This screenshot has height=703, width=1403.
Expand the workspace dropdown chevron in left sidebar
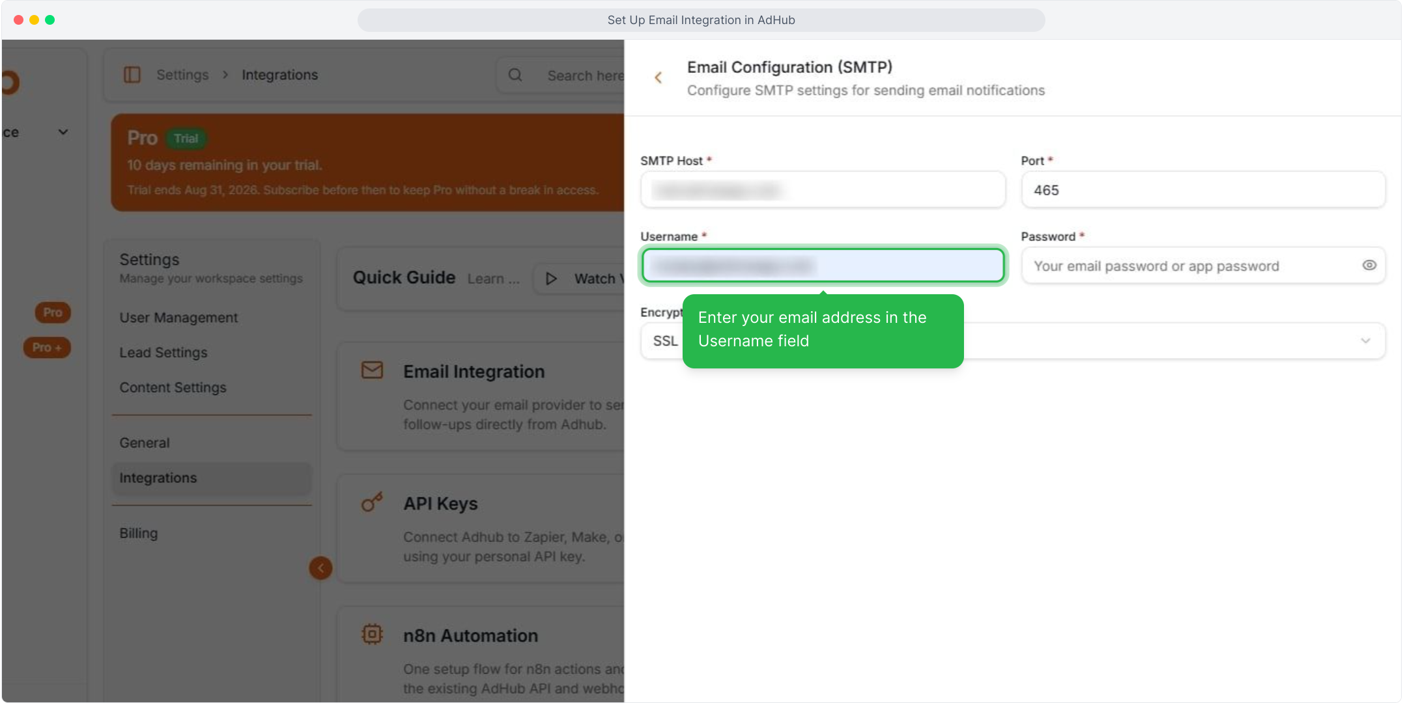[63, 132]
